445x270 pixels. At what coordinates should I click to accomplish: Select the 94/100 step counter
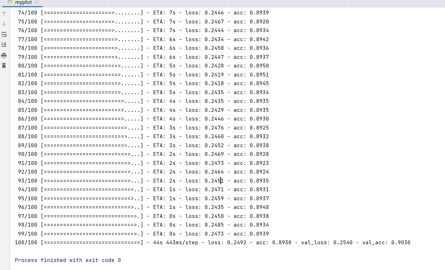click(28, 190)
